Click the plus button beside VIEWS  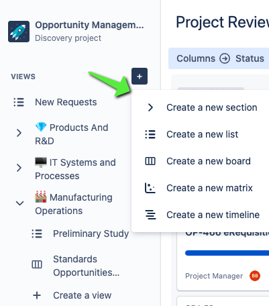(140, 76)
